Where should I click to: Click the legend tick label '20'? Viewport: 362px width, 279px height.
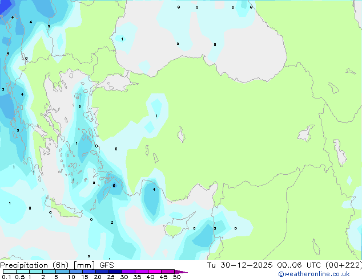tap(98, 277)
